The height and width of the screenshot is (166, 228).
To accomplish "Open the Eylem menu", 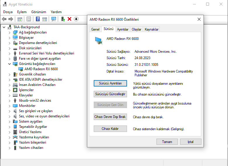I will click(x=22, y=12).
